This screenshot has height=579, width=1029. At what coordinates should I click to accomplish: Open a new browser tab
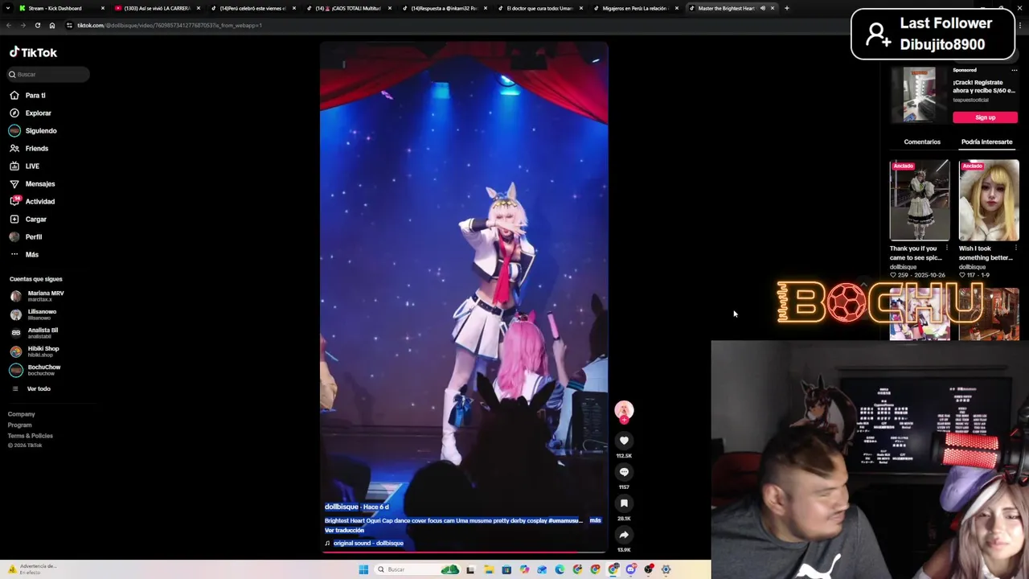click(x=786, y=8)
